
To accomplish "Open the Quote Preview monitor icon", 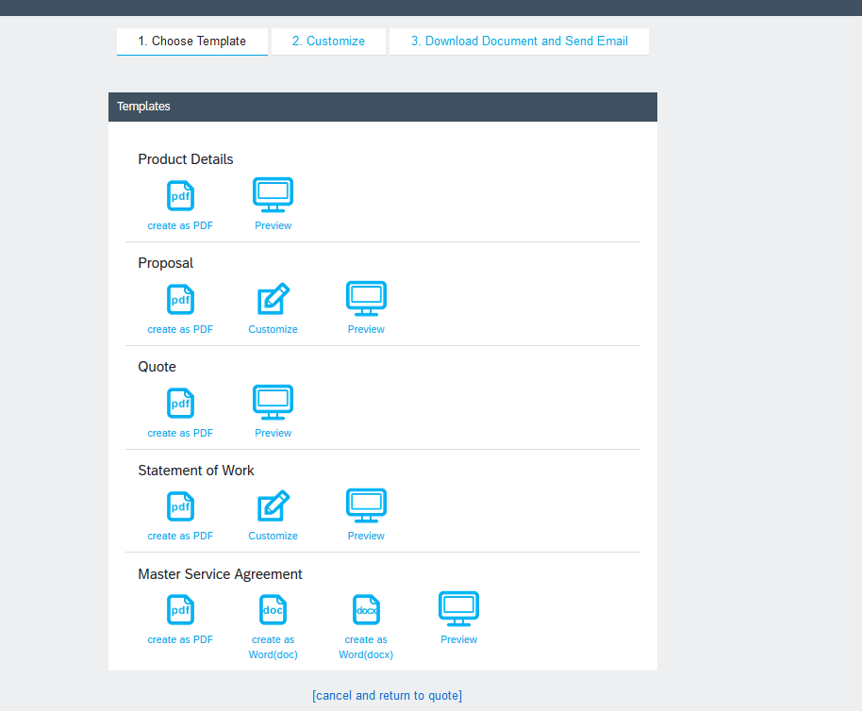I will 274,403.
